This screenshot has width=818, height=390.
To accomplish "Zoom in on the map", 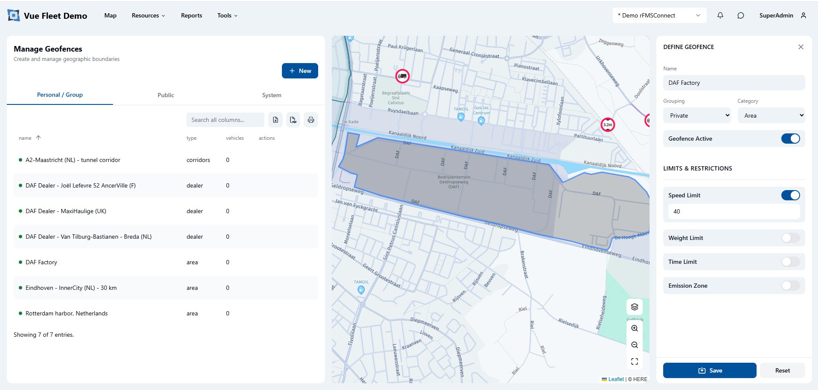I will 635,328.
